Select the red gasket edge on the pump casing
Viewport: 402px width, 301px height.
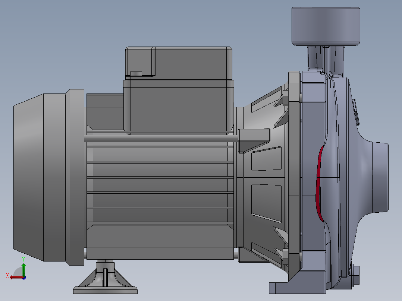(x=319, y=183)
